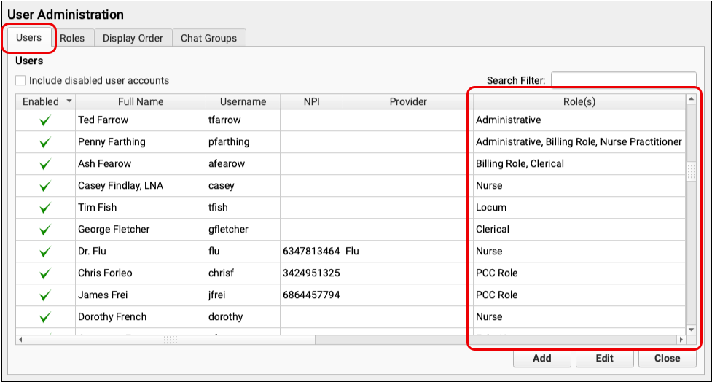This screenshot has height=382, width=712.
Task: Click the green checkmark for Tim Fish
Action: (45, 208)
